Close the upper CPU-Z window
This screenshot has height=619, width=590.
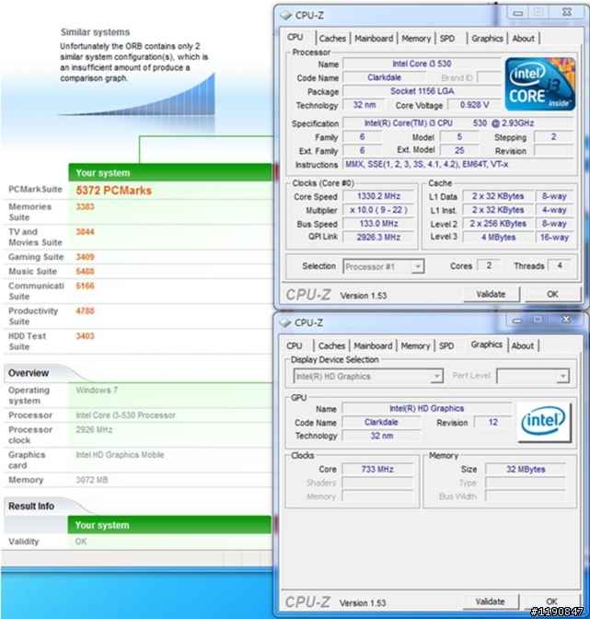point(567,12)
